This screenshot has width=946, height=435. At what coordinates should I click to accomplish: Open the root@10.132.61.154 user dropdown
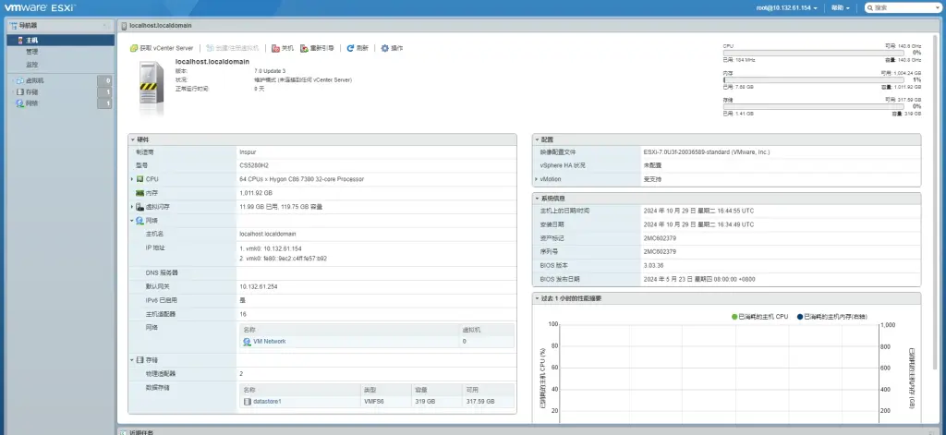(790, 7)
